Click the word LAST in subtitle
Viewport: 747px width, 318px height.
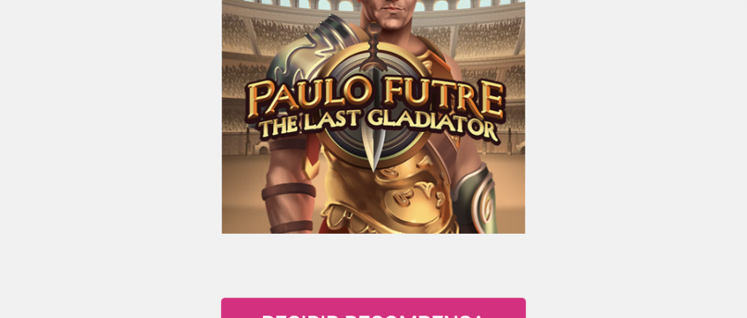(x=334, y=122)
